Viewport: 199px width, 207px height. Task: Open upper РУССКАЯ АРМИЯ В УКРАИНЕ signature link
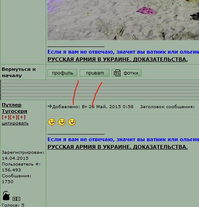(118, 60)
